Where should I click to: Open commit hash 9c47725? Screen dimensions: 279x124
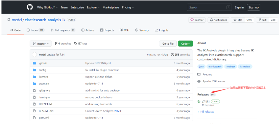click(x=151, y=55)
